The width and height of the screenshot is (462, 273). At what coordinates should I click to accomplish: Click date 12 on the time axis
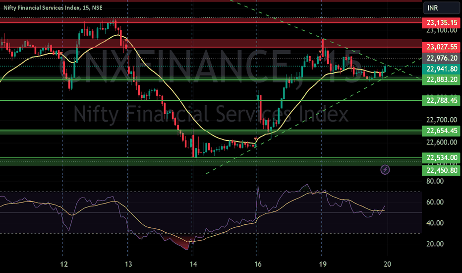click(x=64, y=264)
